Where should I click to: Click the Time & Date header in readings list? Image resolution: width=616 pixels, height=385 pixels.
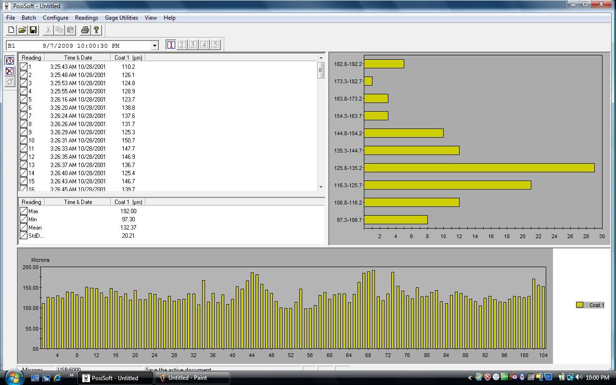coord(77,58)
